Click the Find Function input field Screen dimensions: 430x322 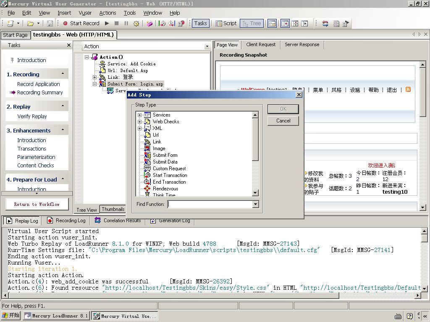[210, 204]
